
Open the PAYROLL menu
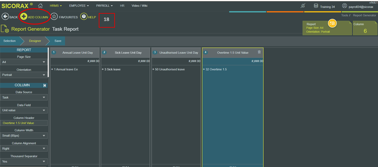click(104, 6)
